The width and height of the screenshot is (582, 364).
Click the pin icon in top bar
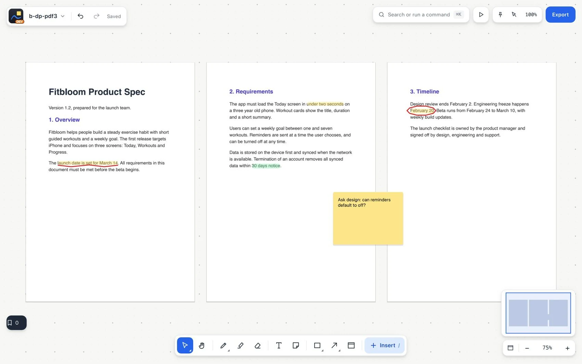(x=500, y=15)
